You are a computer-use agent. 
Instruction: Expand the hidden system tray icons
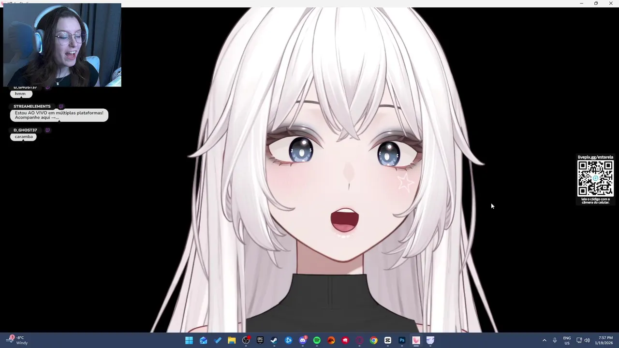[544, 340]
